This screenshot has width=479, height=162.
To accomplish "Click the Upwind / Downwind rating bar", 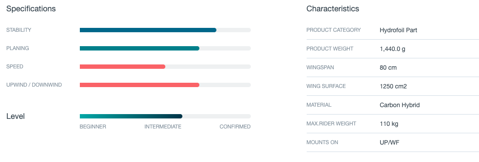I will click(x=165, y=85).
